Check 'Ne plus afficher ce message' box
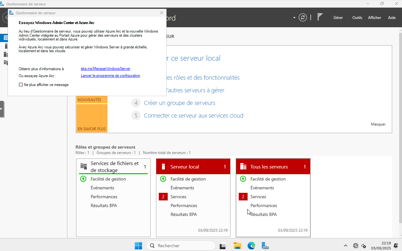 [21, 85]
